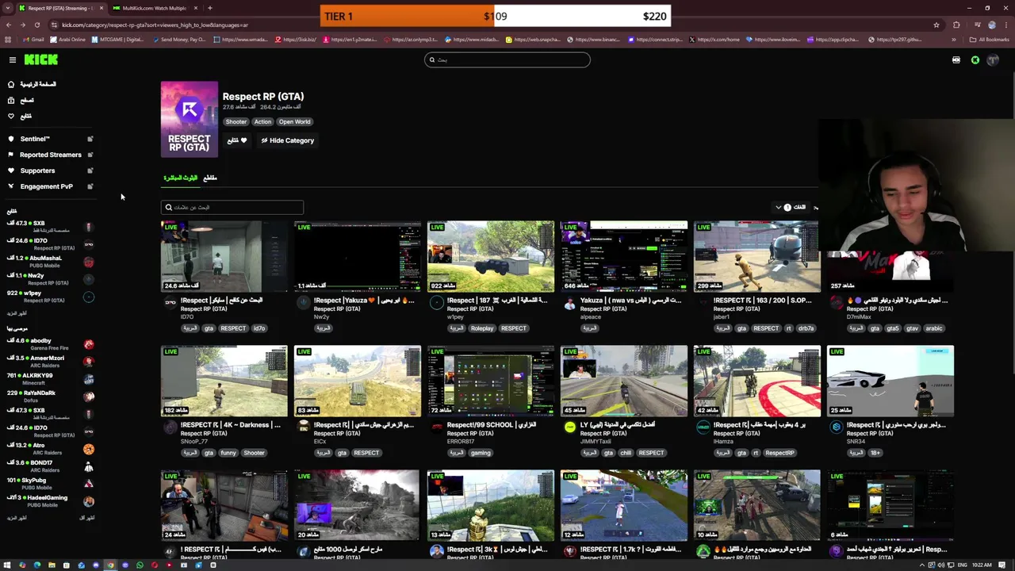Open home page from sidebar home icon
Viewport: 1015px width, 571px height.
point(11,84)
